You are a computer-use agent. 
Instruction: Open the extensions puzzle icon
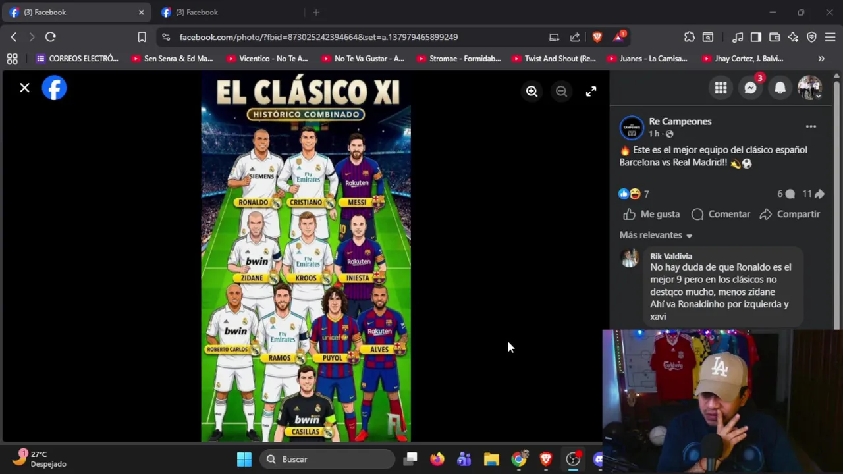coord(689,37)
